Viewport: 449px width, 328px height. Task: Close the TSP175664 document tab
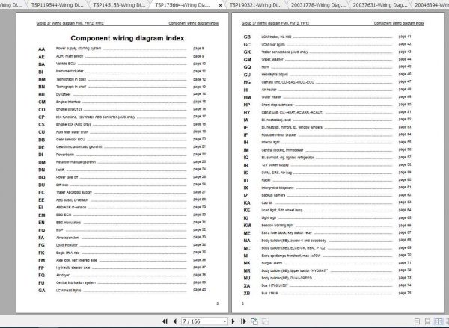click(x=220, y=5)
